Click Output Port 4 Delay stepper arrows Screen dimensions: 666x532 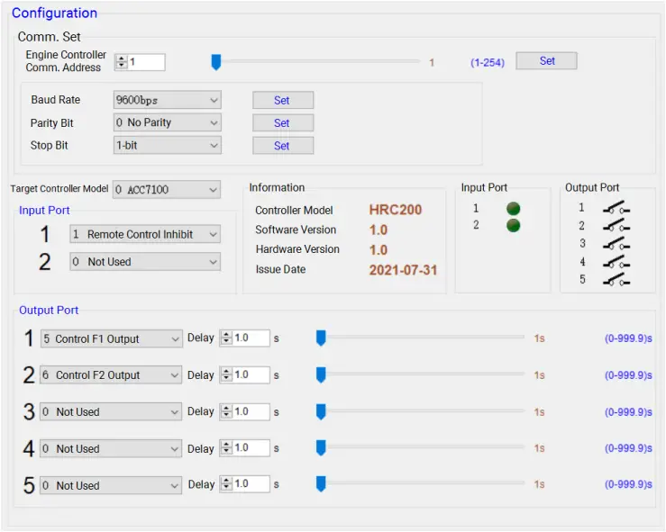226,448
